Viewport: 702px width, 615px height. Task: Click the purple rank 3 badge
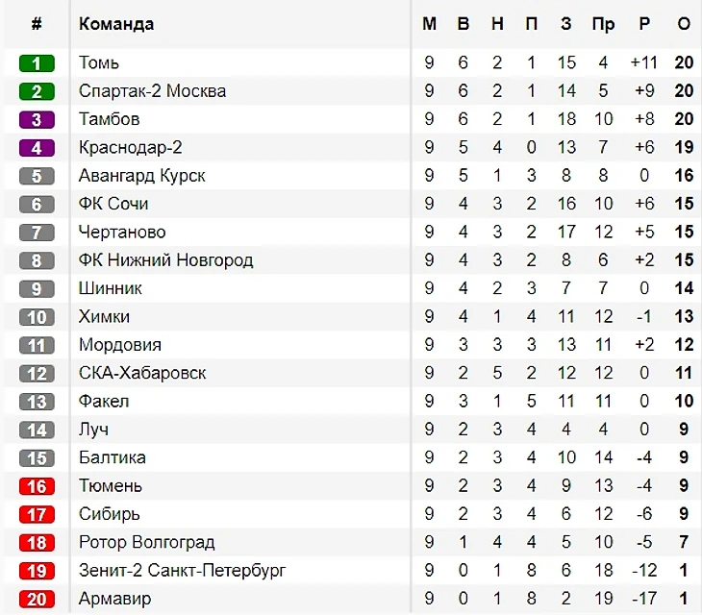(x=37, y=119)
